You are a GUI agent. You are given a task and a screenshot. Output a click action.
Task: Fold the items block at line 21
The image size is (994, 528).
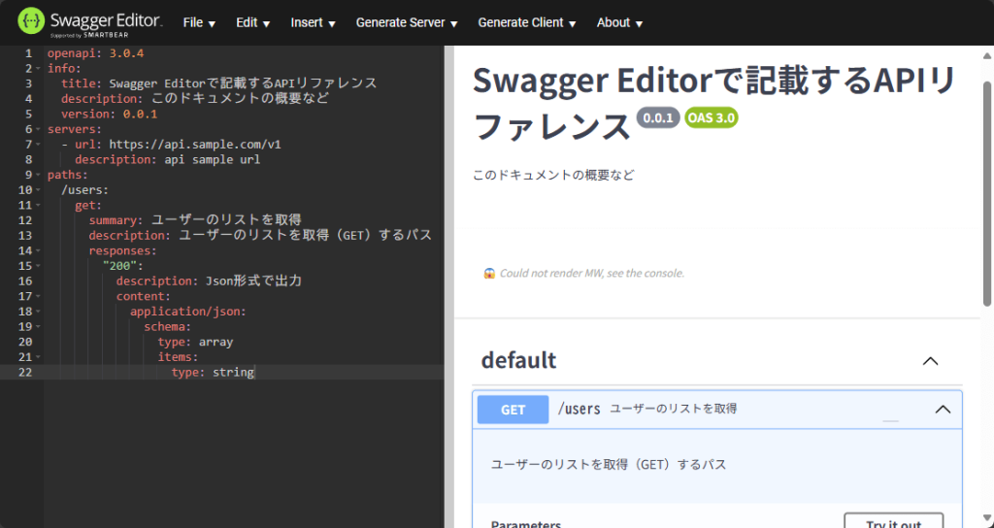pyautogui.click(x=38, y=357)
